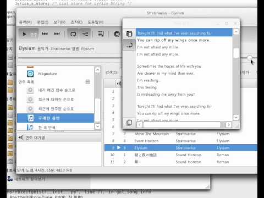This screenshot has height=198, width=264.
Task: Click the lyrics vertical scrollbar thumb
Action: 236,53
